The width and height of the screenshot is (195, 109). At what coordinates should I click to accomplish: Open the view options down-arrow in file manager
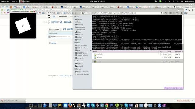(177, 13)
